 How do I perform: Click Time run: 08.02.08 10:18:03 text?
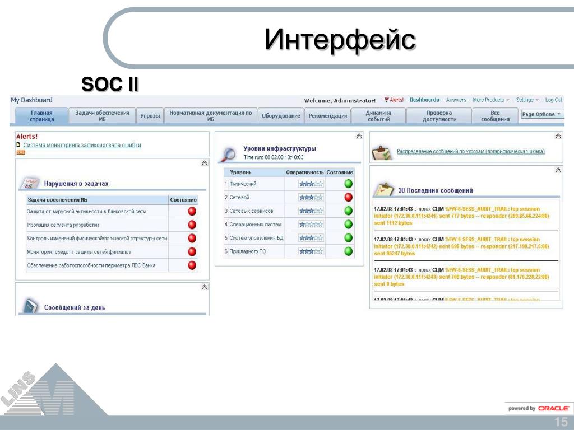click(274, 157)
